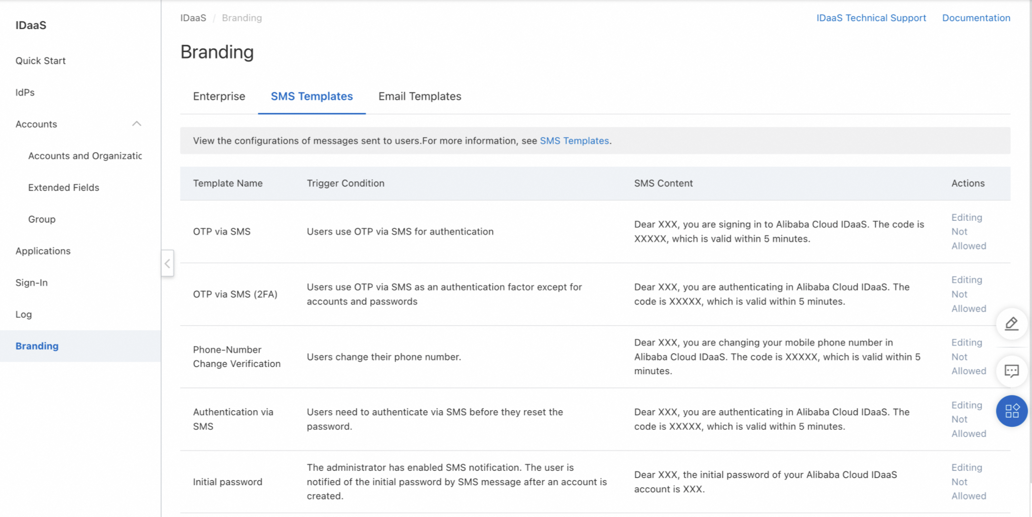The height and width of the screenshot is (517, 1032).
Task: Click the Trigger Condition column header
Action: 345,183
